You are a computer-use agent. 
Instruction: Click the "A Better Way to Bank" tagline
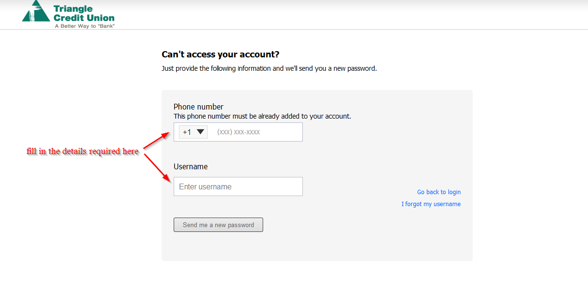(x=85, y=26)
